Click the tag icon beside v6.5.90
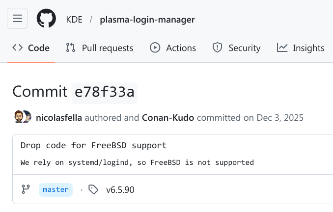This screenshot has height=212, width=333. pyautogui.click(x=93, y=189)
